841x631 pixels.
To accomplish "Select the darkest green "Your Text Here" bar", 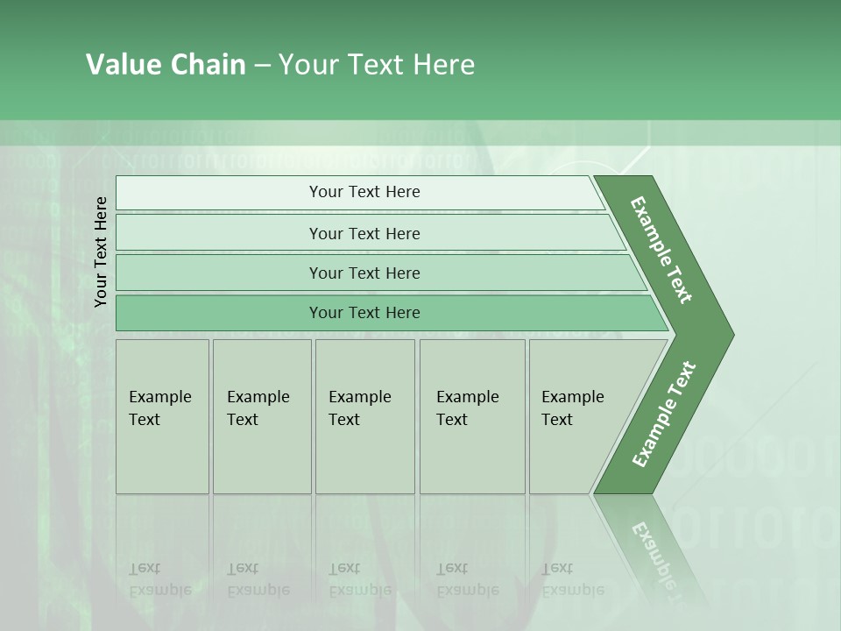I will 364,313.
